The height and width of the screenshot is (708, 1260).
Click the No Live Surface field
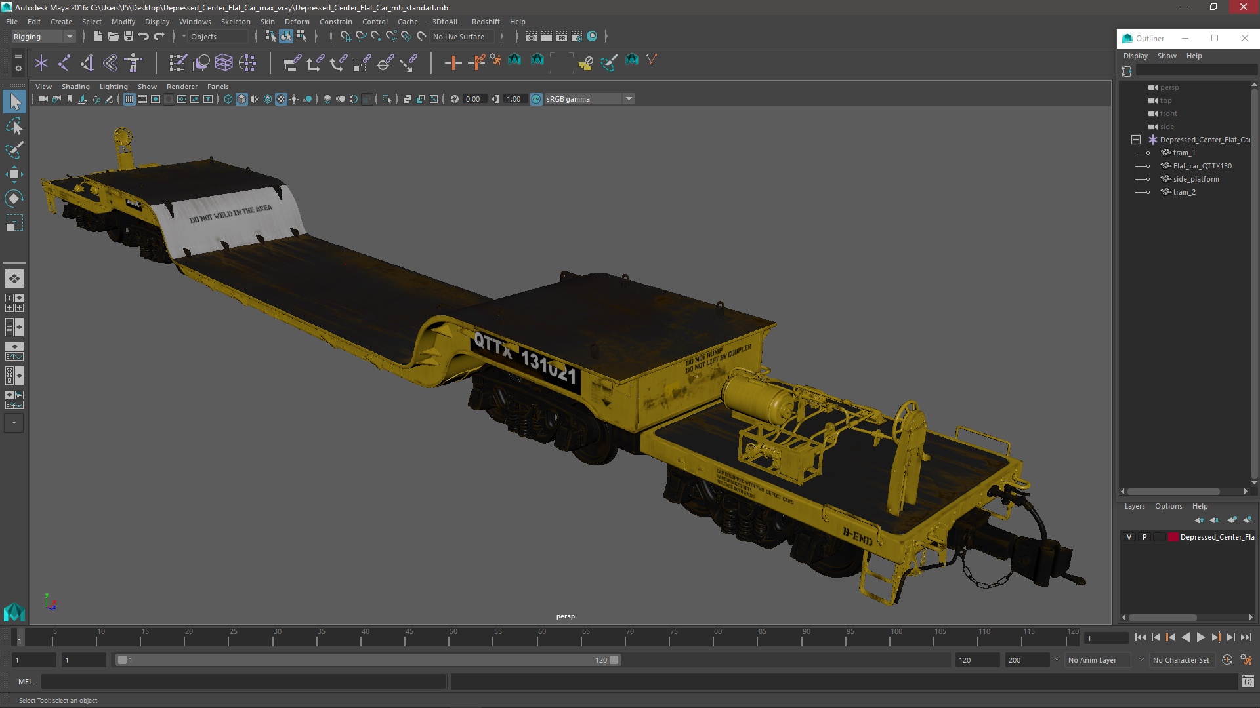pyautogui.click(x=459, y=37)
